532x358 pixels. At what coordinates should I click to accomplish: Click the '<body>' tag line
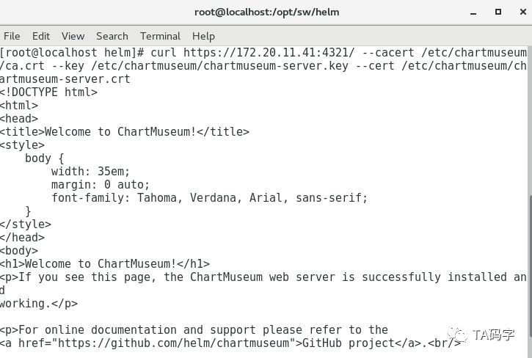19,251
